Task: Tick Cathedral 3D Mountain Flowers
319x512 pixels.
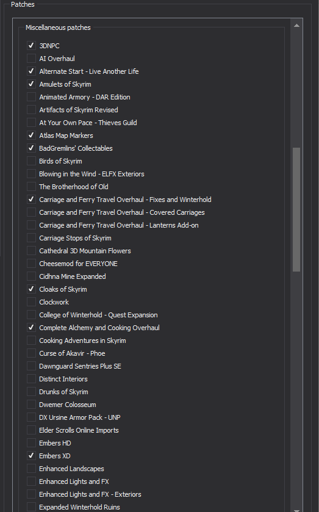Action: [31, 251]
